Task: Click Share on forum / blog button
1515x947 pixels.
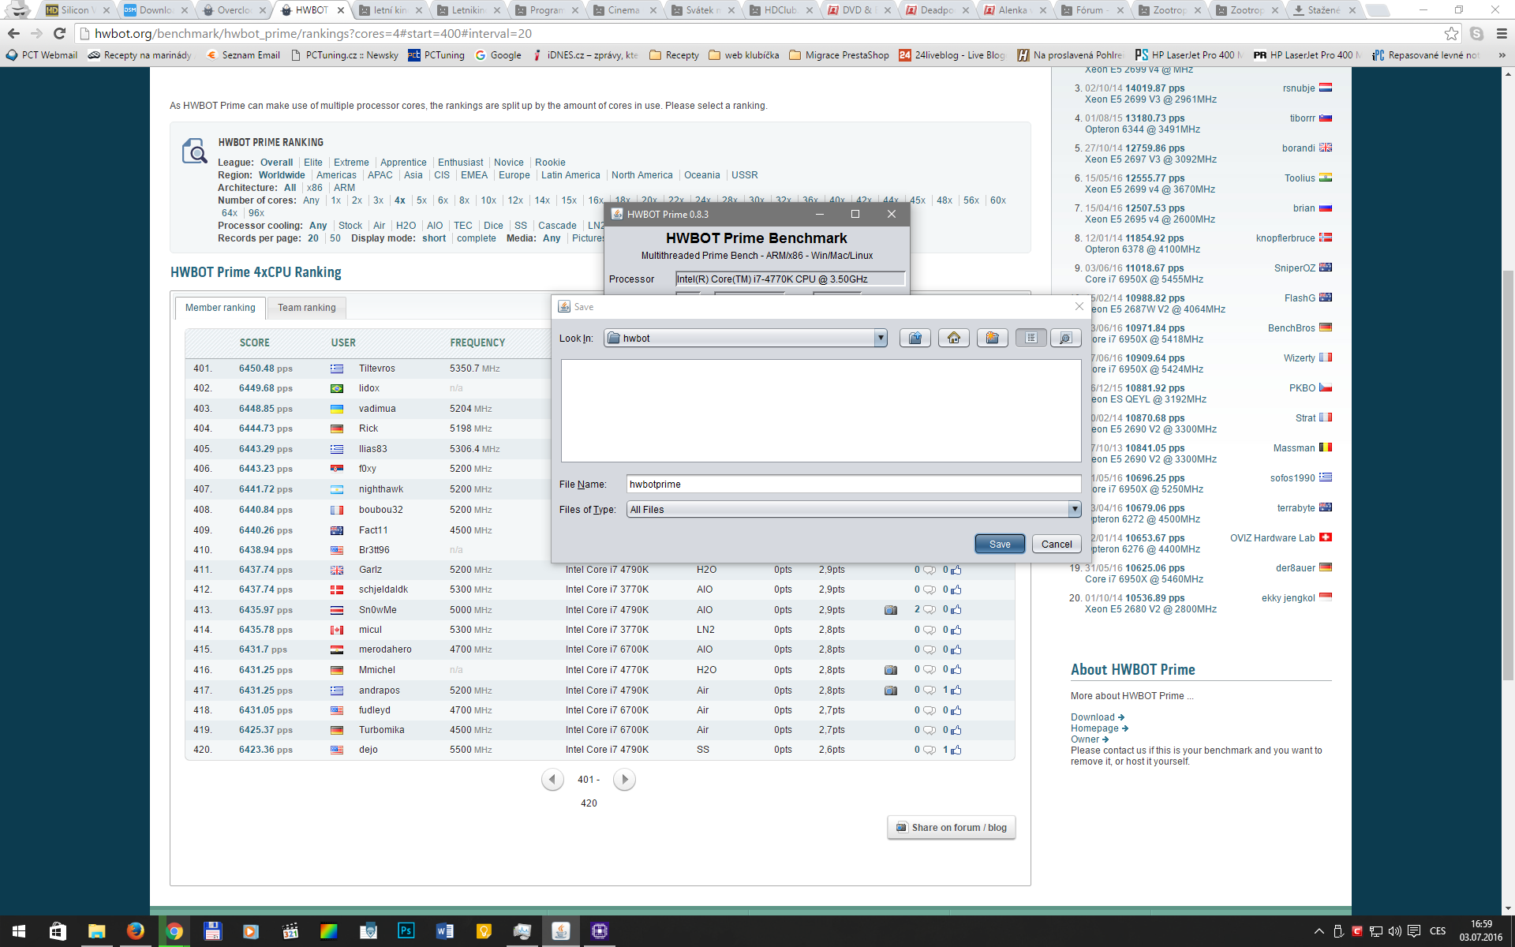Action: [952, 827]
